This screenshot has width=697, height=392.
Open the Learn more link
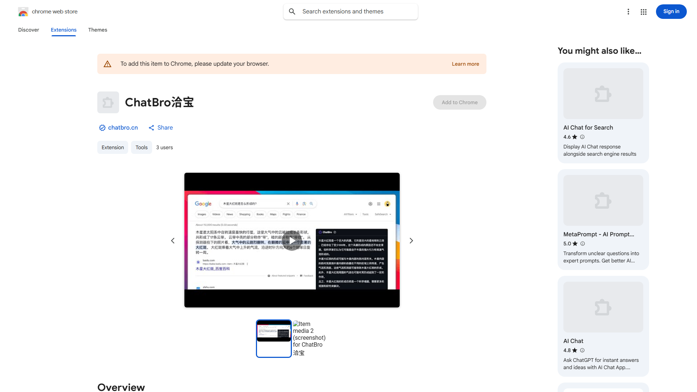click(x=465, y=64)
